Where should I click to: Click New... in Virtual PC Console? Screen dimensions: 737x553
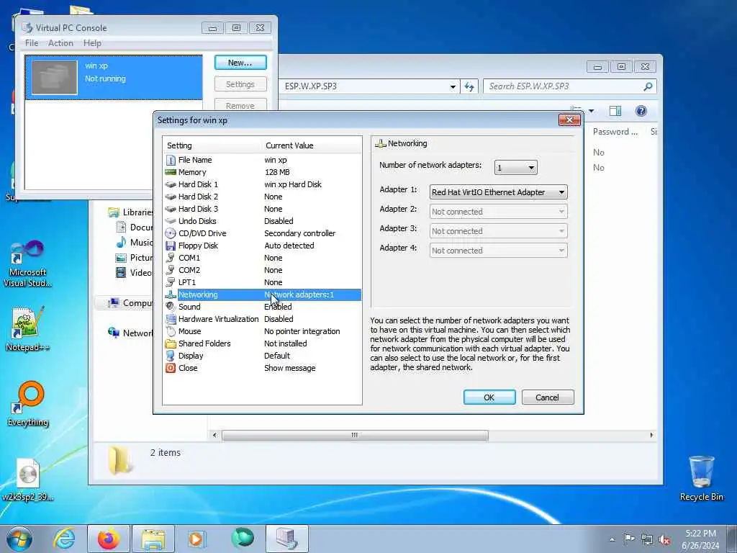coord(240,63)
